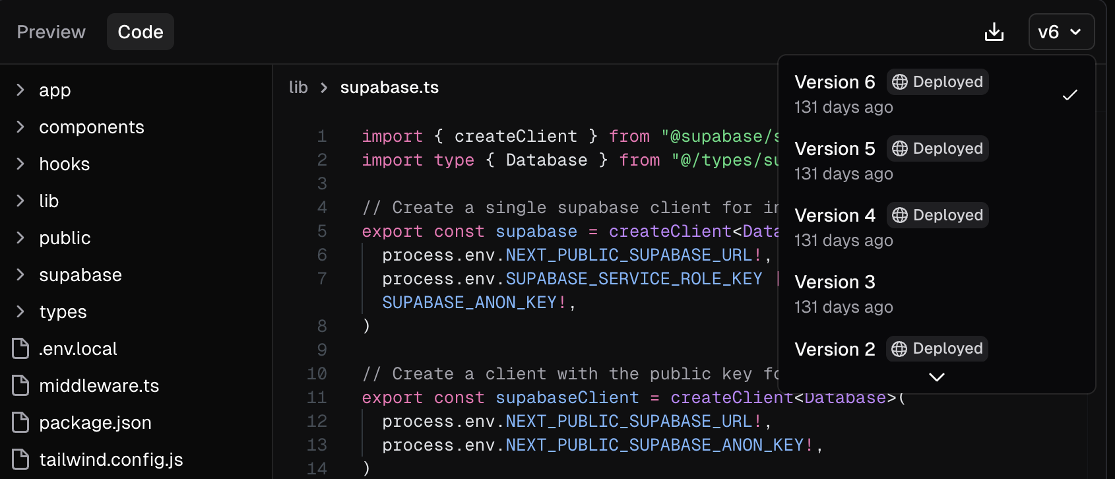Click SUPABASE_SERVICE_ROLE_KEY in the code

tap(634, 279)
